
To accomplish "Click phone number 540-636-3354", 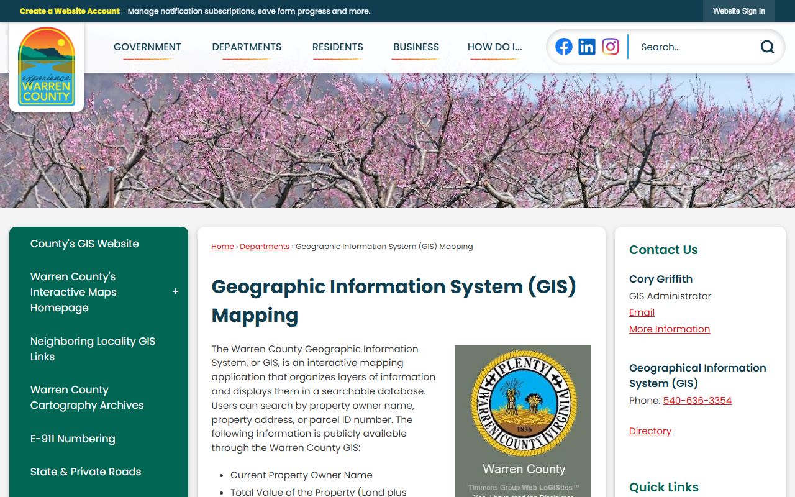I will [697, 401].
